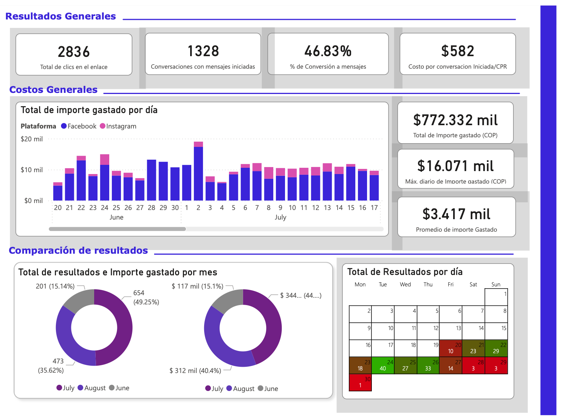
Task: Click the 1328 conversations started card
Action: coord(203,54)
